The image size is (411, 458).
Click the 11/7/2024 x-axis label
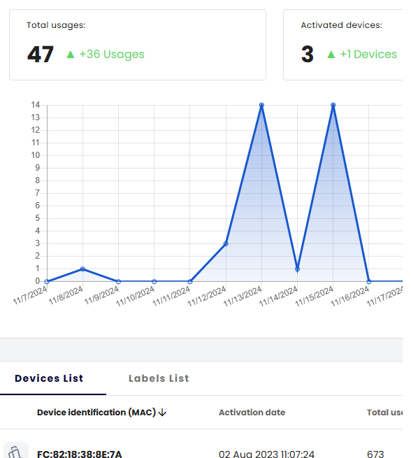tap(30, 294)
